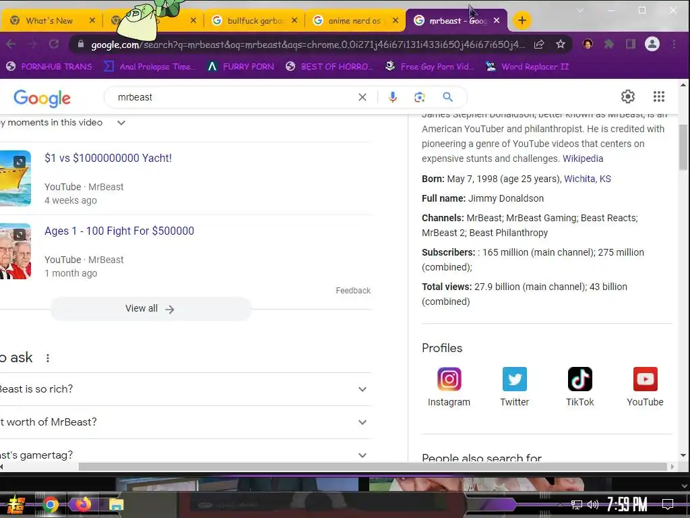Viewport: 690px width, 518px height.
Task: Open the Google apps grid
Action: click(x=659, y=96)
